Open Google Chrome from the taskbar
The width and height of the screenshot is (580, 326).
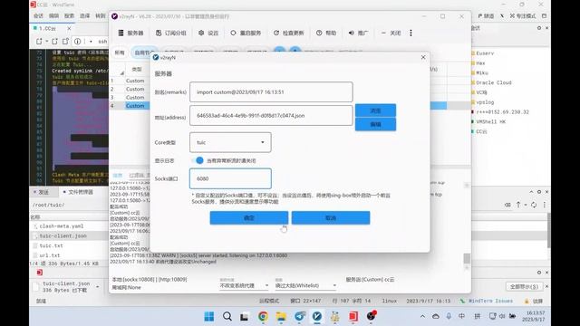(x=263, y=316)
